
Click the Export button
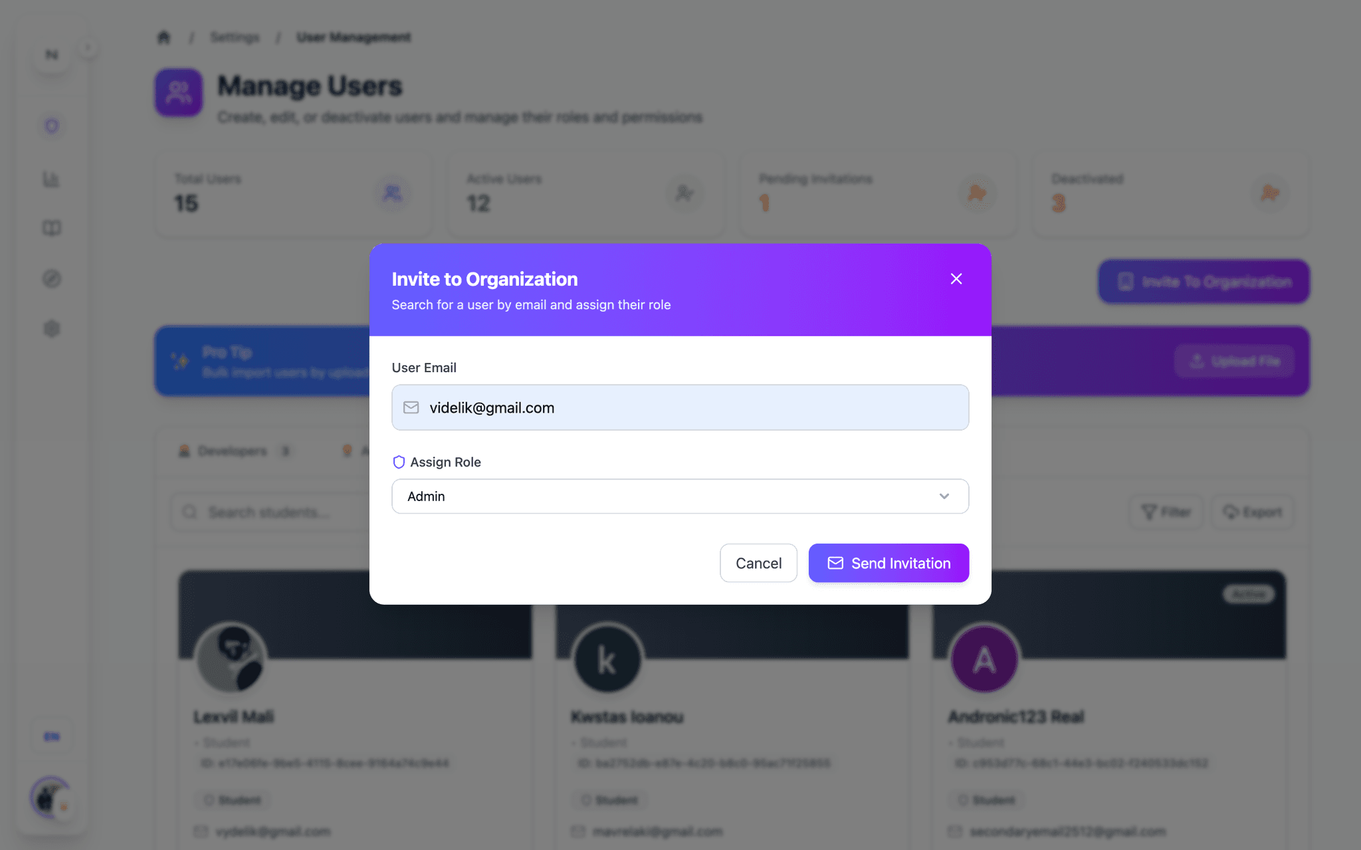[1253, 512]
